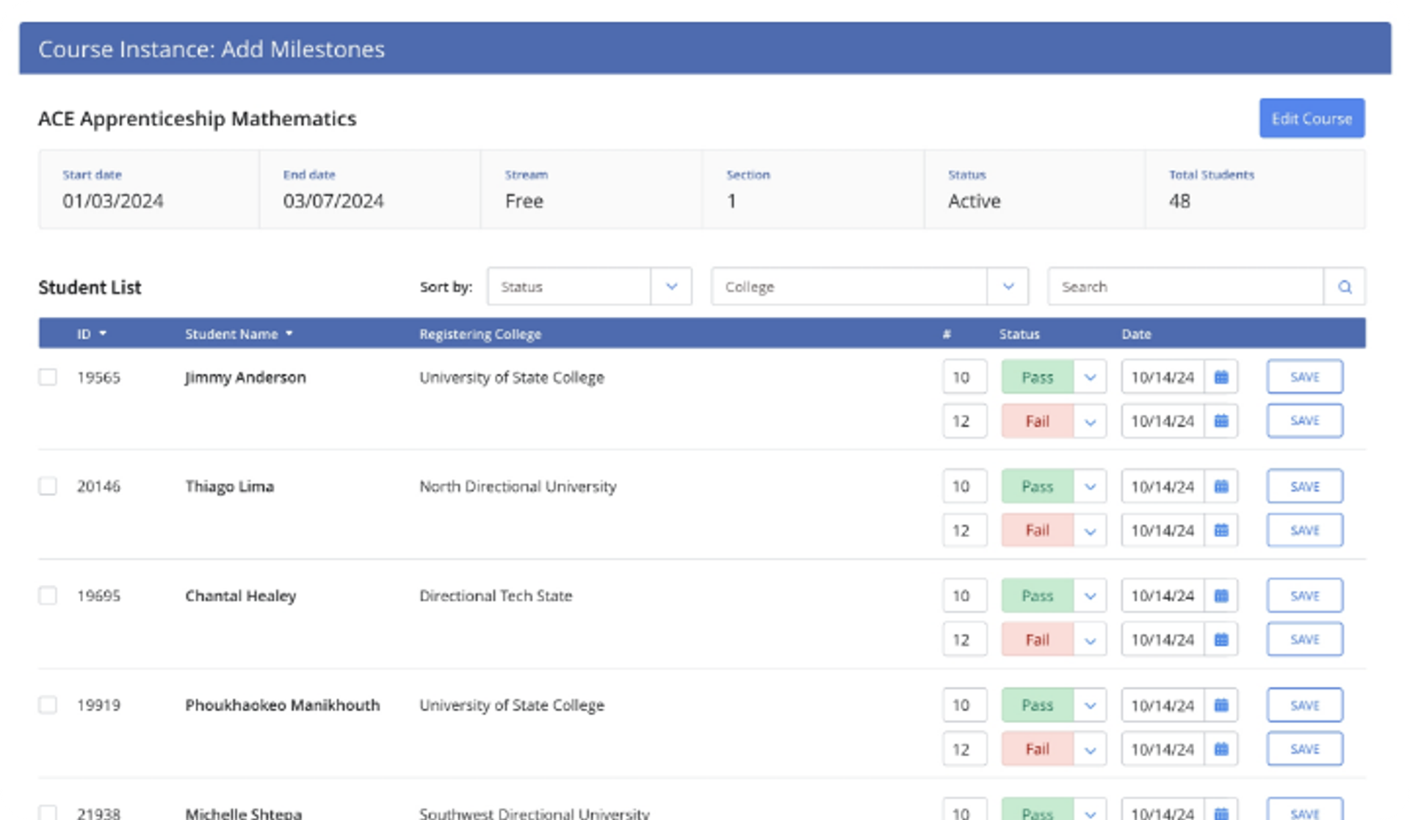Expand Pass status dropdown for Phoukhaokeo Manikhouth
1410x820 pixels.
(x=1090, y=705)
